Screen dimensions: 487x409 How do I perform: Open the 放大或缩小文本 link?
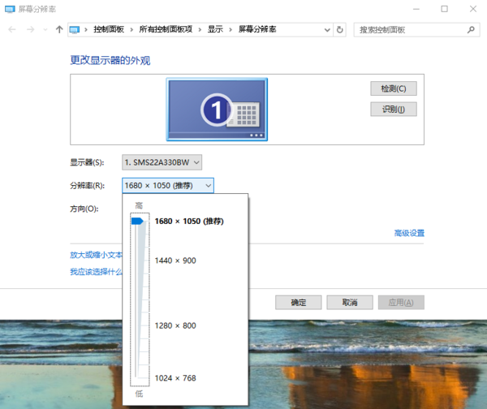[96, 255]
